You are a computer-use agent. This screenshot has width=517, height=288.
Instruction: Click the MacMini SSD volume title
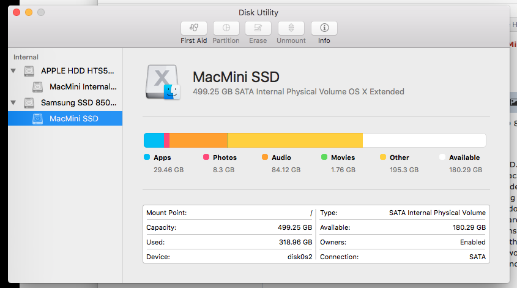(x=236, y=77)
